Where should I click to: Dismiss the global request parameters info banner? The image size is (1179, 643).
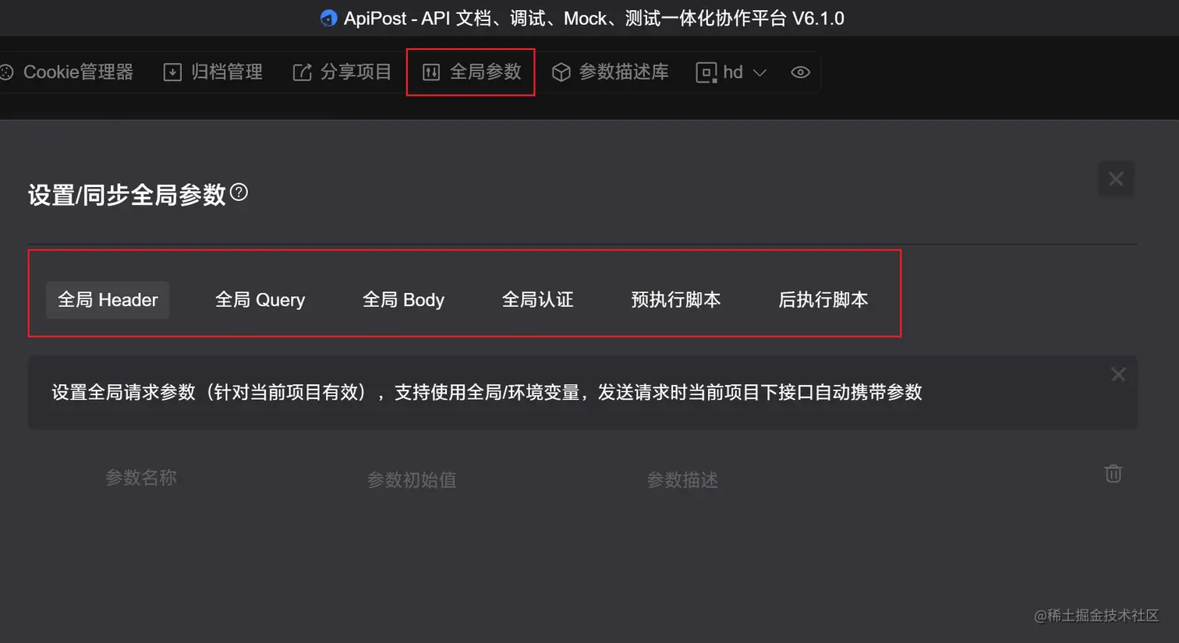tap(1118, 375)
